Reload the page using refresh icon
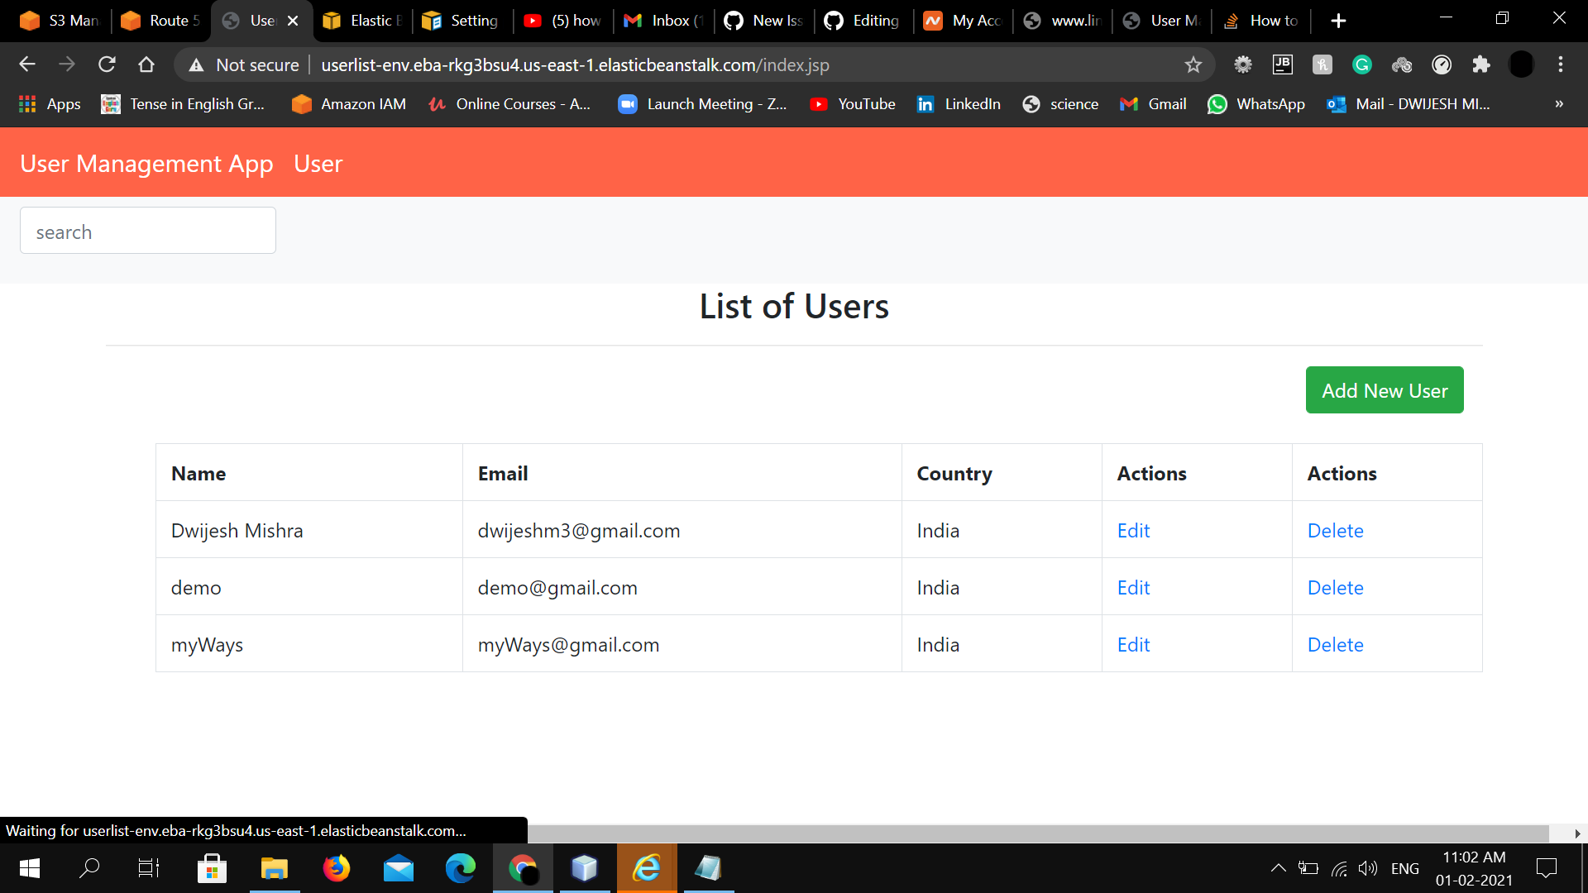The height and width of the screenshot is (893, 1588). pos(107,64)
